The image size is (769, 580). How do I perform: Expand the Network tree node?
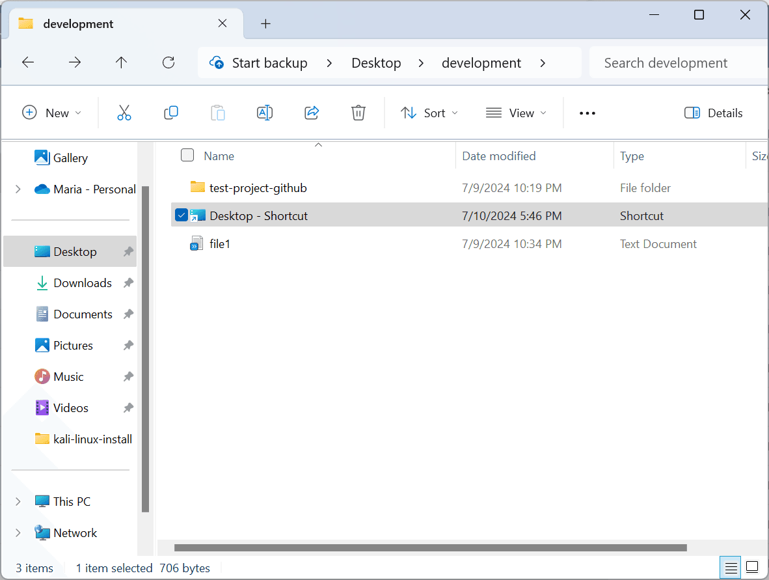18,533
